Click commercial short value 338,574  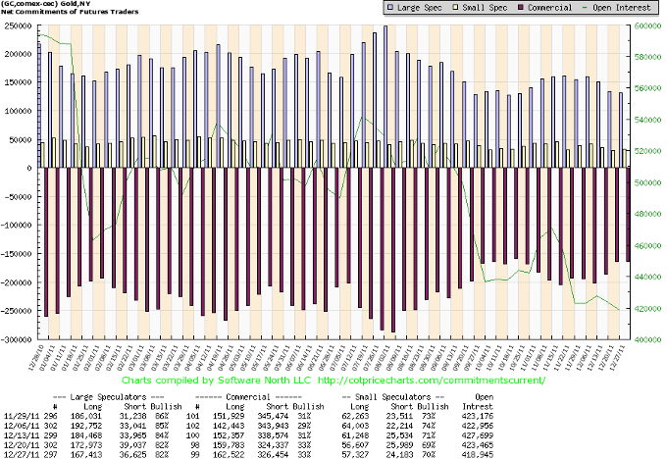point(273,435)
